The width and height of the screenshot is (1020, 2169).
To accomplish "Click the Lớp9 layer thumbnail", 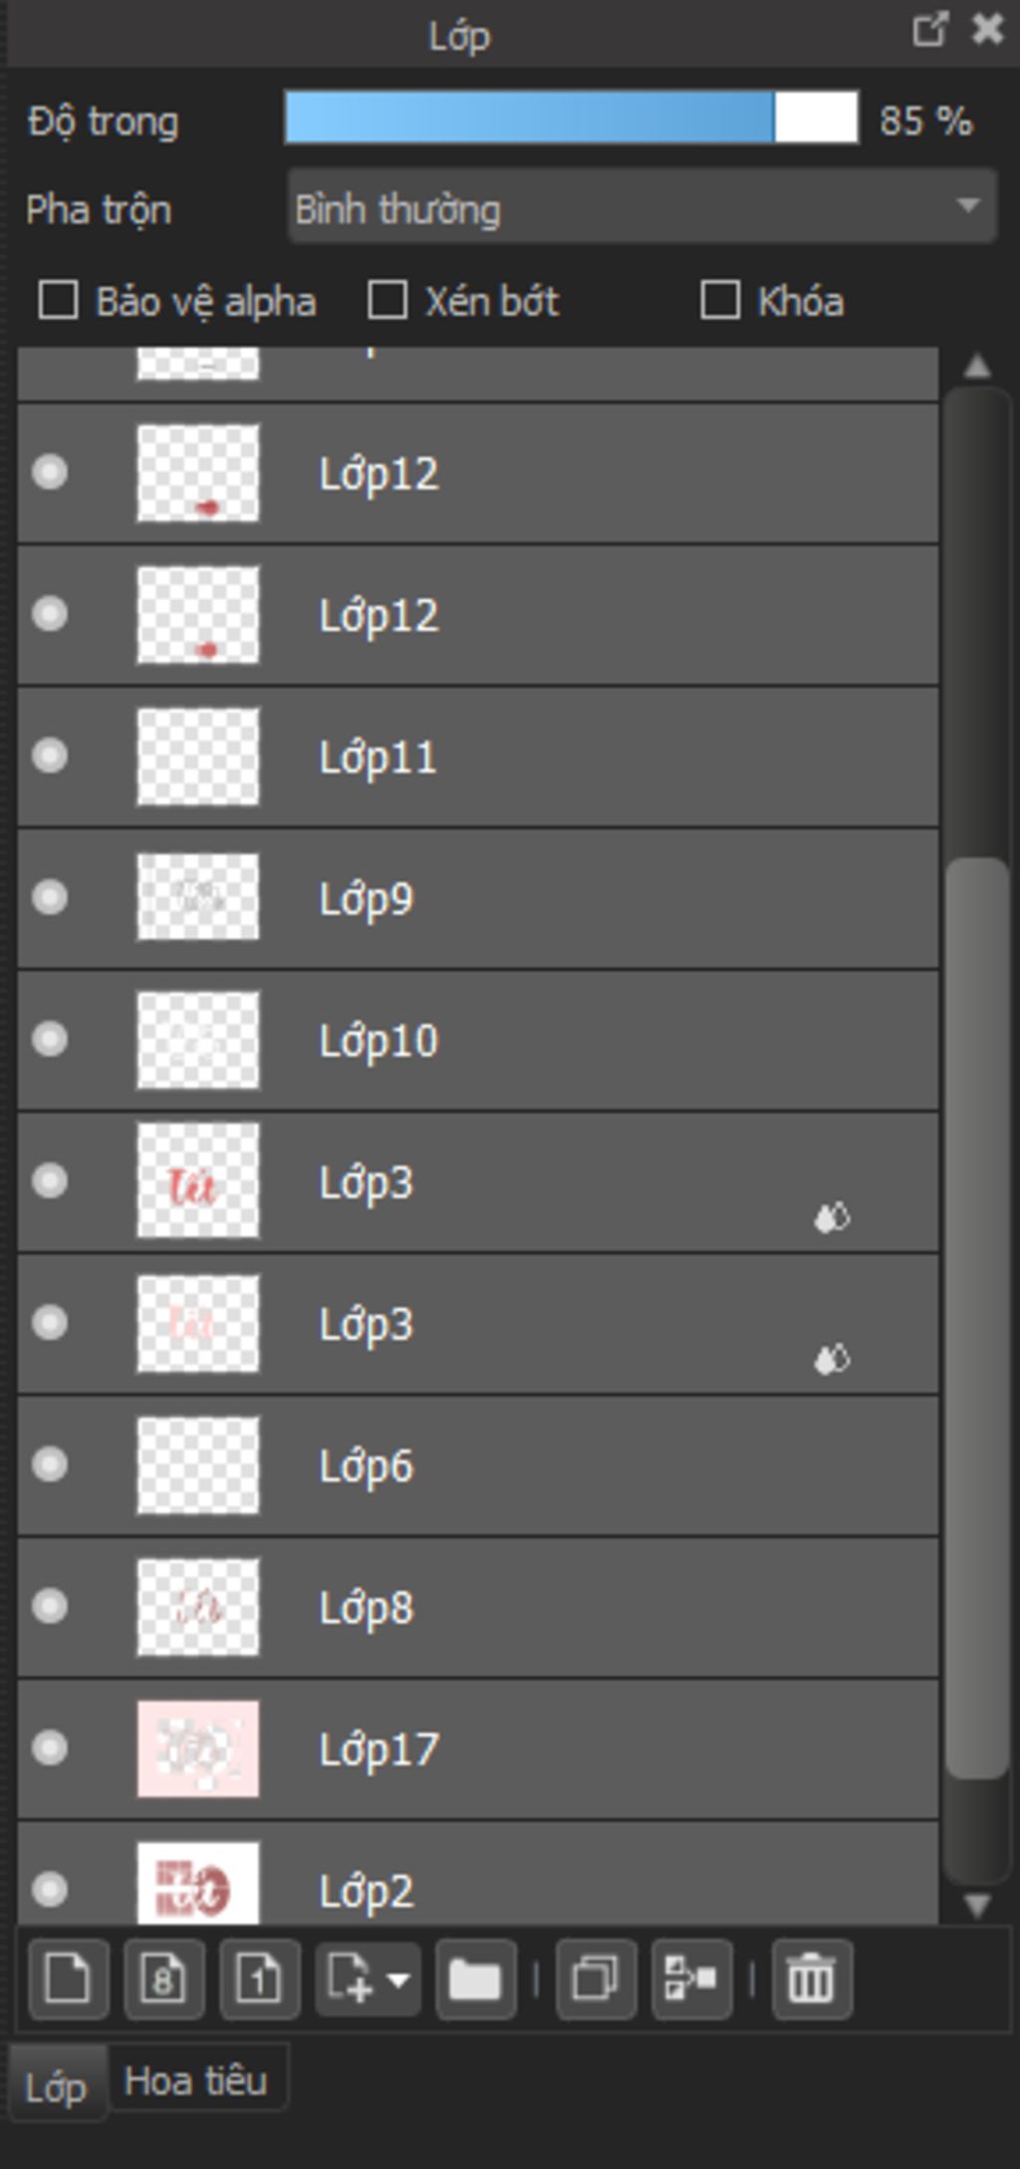I will point(197,897).
